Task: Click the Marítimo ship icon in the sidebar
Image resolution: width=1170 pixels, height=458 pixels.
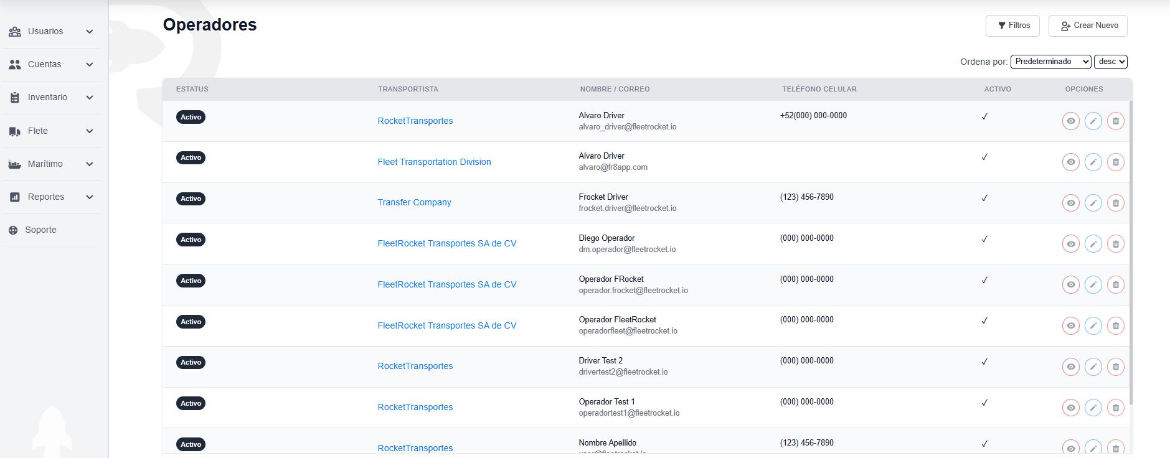Action: tap(15, 164)
